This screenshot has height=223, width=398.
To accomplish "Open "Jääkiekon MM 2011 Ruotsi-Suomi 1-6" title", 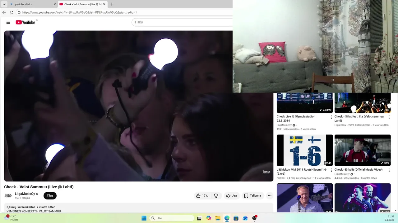I will pyautogui.click(x=302, y=172).
